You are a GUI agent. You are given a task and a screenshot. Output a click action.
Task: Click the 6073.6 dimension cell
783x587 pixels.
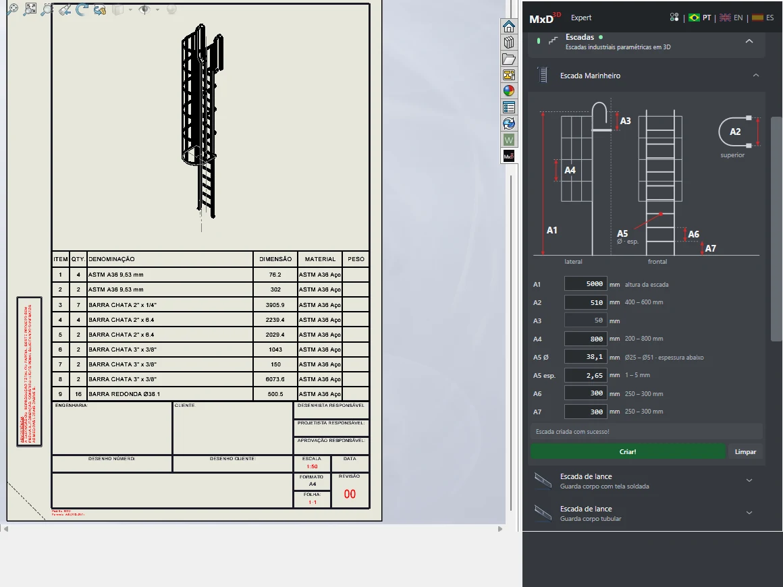[275, 379]
